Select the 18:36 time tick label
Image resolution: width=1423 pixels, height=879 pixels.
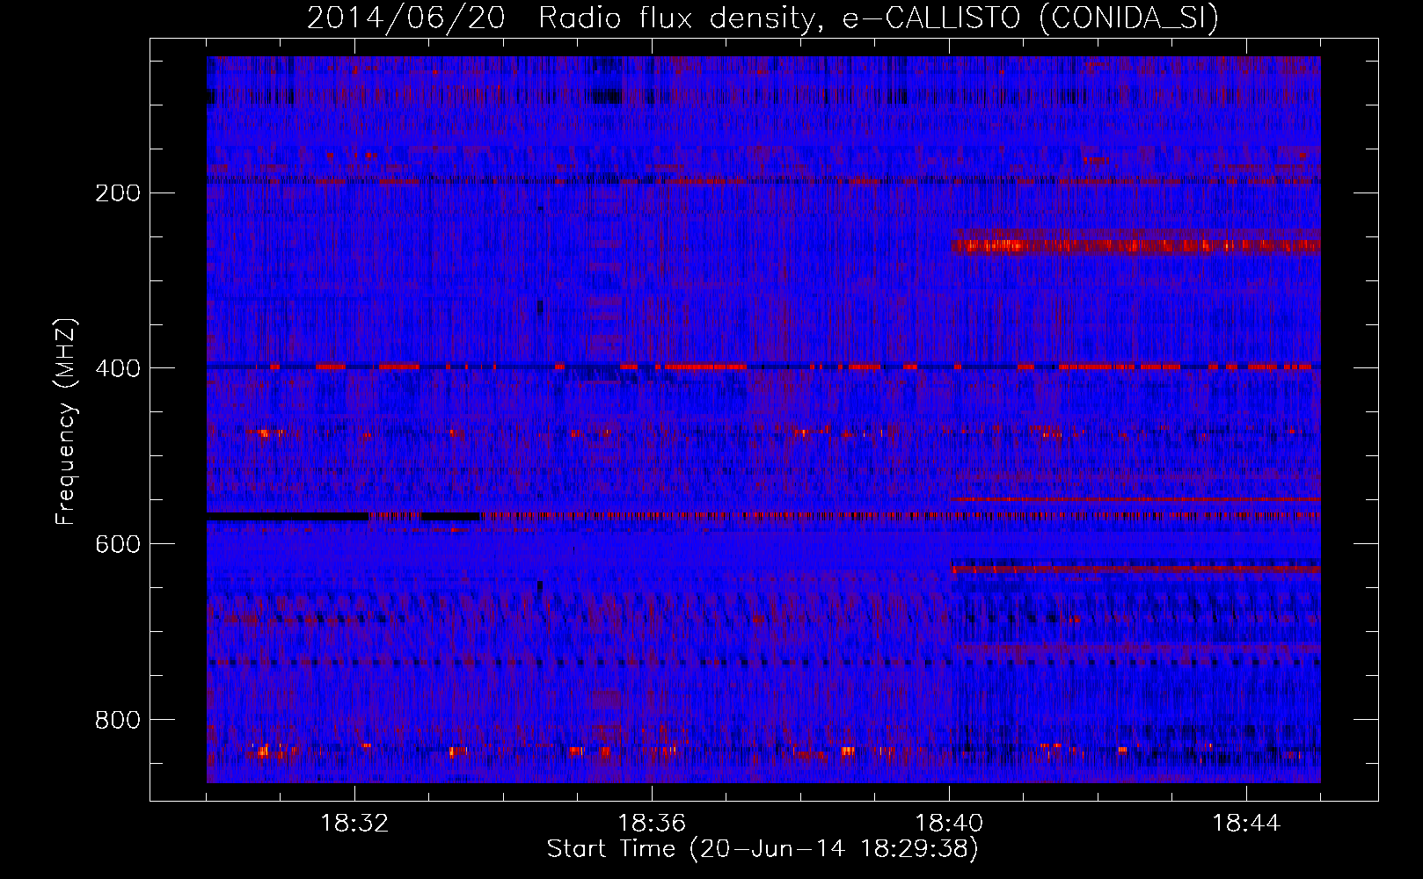[652, 824]
